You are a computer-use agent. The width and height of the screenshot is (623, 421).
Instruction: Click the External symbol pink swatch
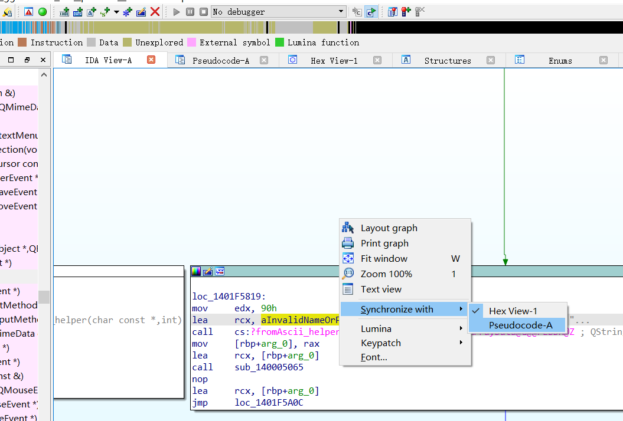click(191, 42)
